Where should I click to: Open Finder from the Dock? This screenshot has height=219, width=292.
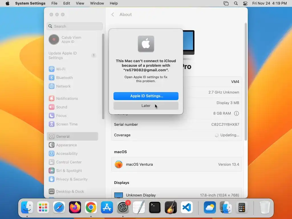[x=27, y=208]
